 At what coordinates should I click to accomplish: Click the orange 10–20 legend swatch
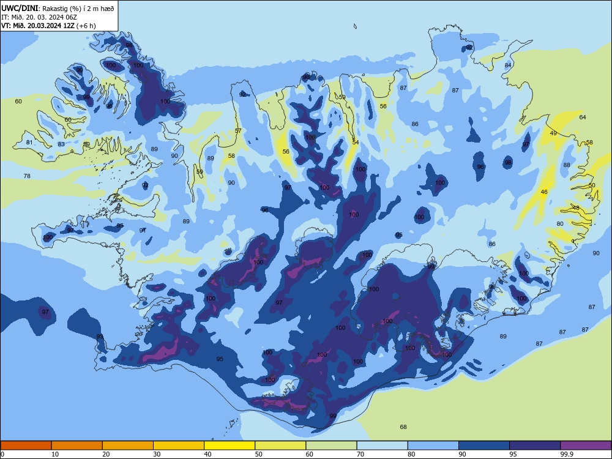tap(77, 446)
